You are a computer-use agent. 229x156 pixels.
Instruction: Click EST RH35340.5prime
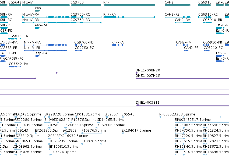coord(180,149)
